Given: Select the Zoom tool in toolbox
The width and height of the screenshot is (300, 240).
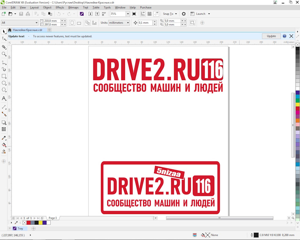Looking at the screenshot, I should click(4, 54).
